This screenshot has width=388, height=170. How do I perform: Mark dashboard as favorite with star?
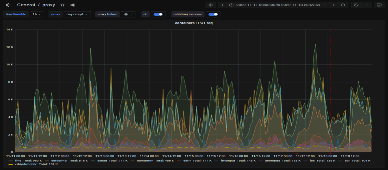tap(63, 5)
